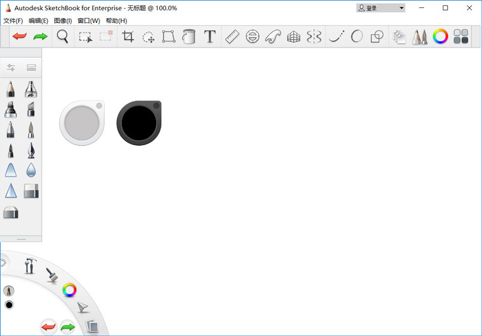Select the Pencil brush in the palette

(10, 89)
